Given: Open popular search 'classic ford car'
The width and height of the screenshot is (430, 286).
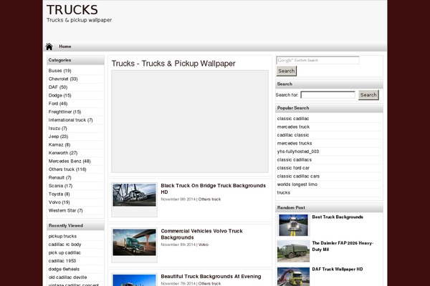Looking at the screenshot, I should [293, 168].
